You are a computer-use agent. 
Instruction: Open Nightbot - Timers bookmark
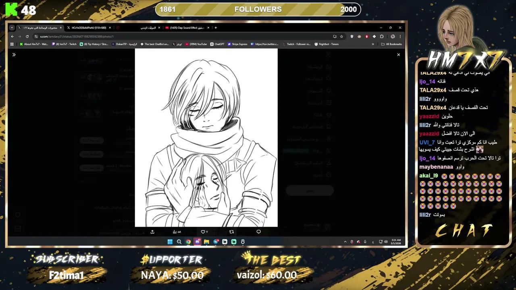point(327,44)
